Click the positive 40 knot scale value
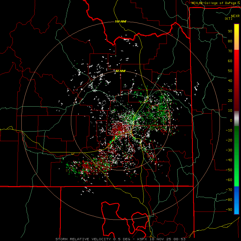 pos(230,81)
